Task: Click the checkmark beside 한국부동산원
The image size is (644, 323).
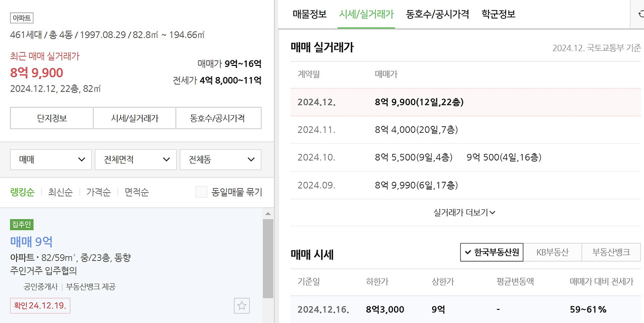Action: [467, 252]
